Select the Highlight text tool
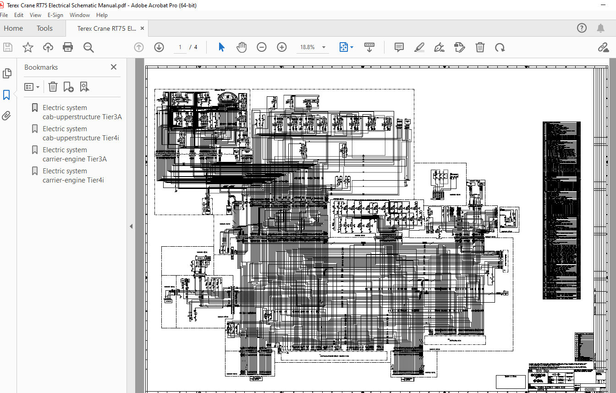The width and height of the screenshot is (616, 393). 419,47
